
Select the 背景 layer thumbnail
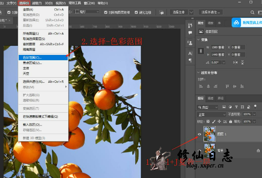click(209, 150)
